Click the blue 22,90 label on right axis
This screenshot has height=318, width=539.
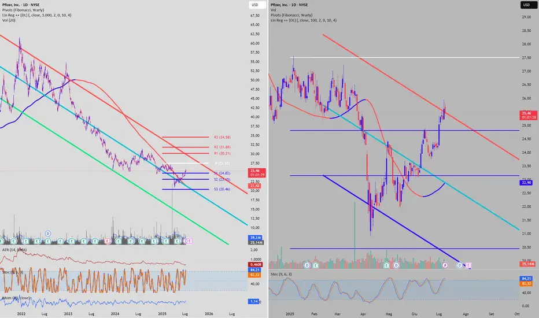pos(527,183)
